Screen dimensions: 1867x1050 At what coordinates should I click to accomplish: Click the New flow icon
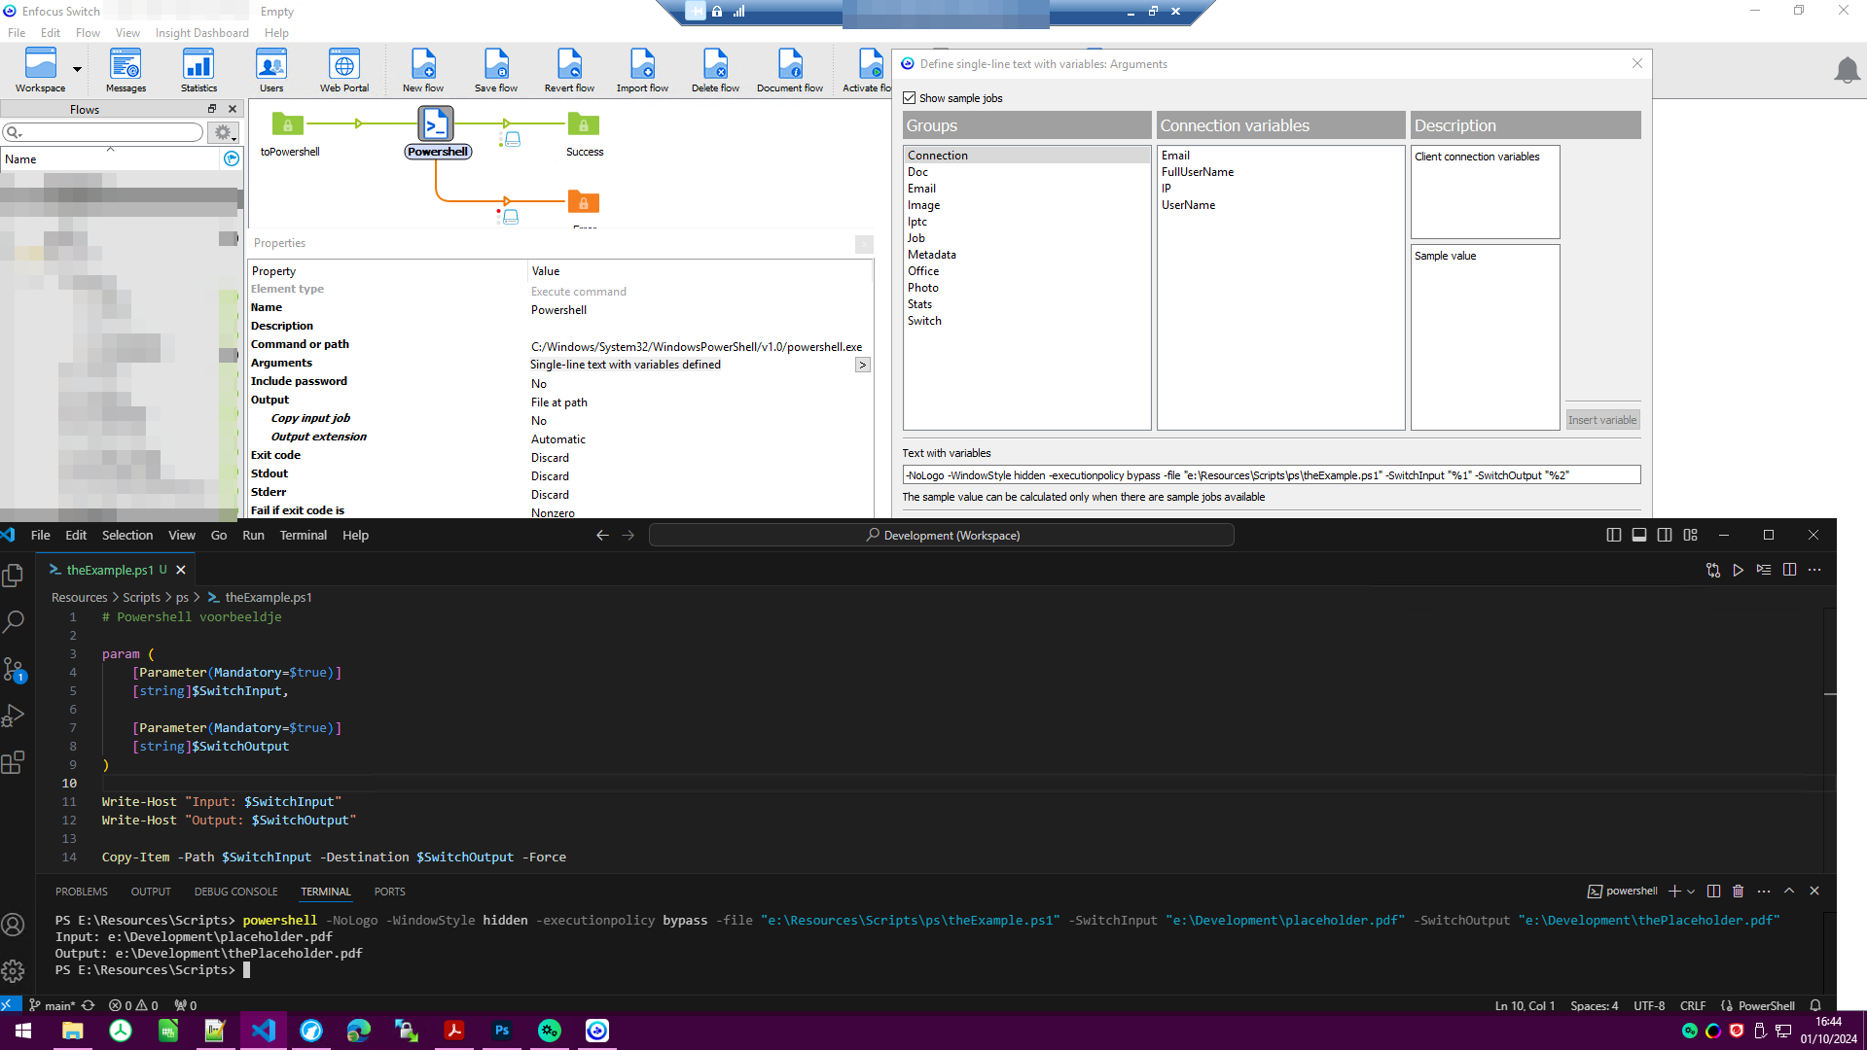click(x=423, y=70)
